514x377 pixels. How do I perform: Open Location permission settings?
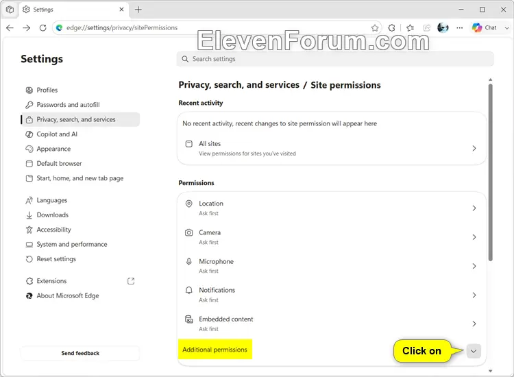tap(332, 208)
